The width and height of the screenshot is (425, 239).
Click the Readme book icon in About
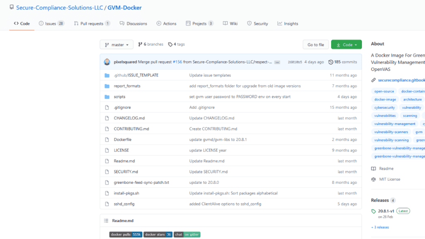click(374, 168)
